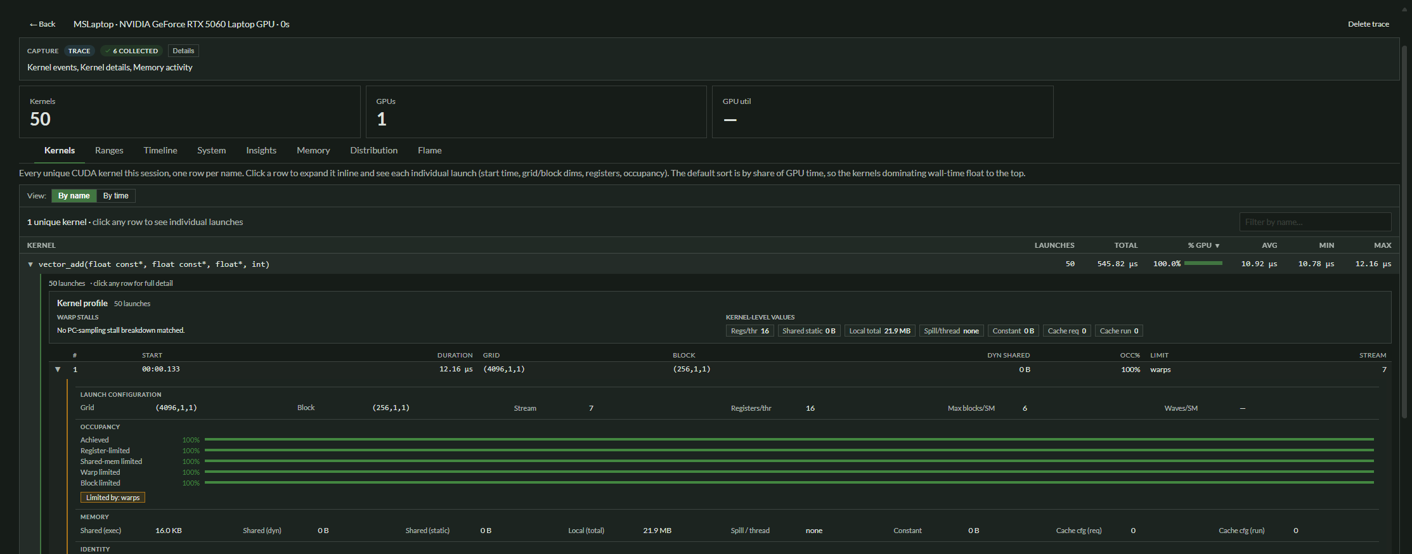Go back using the Back link
The width and height of the screenshot is (1412, 554).
click(42, 24)
